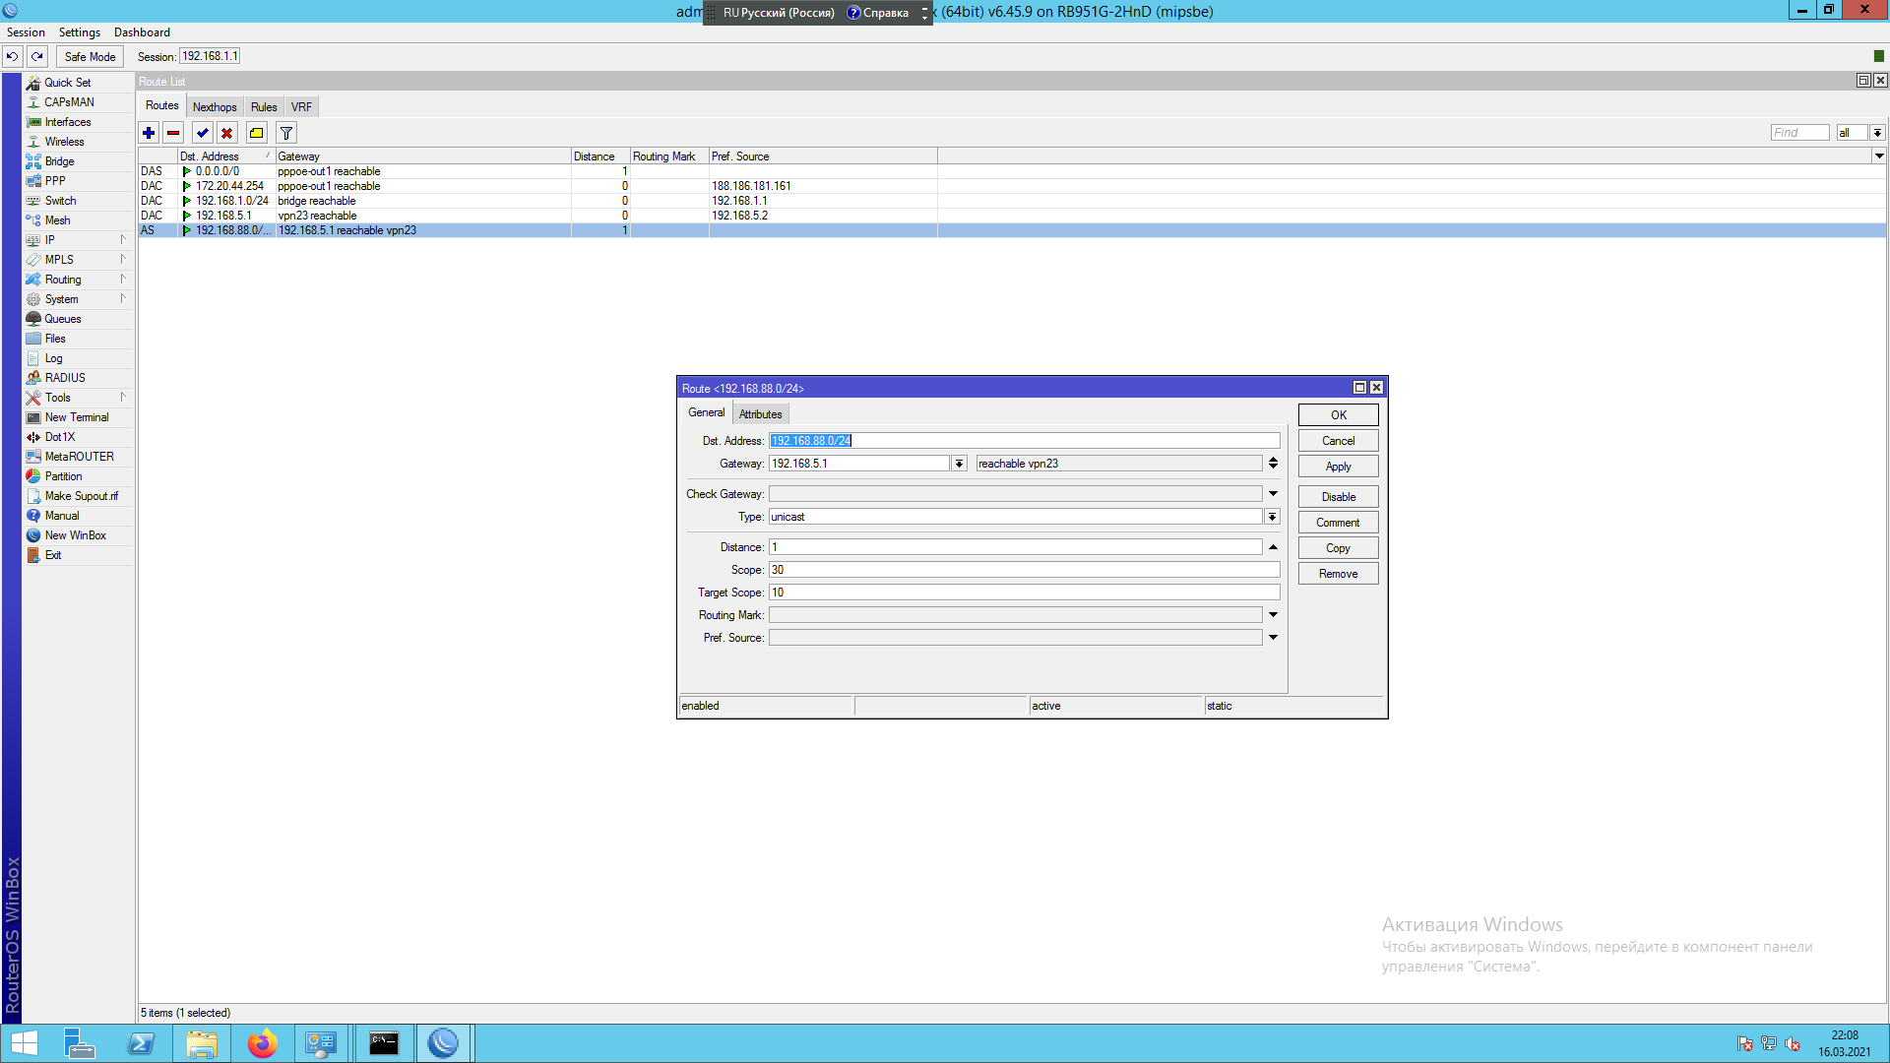Expand the Gateway dropdown in route dialog
This screenshot has height=1063, width=1890.
(960, 464)
